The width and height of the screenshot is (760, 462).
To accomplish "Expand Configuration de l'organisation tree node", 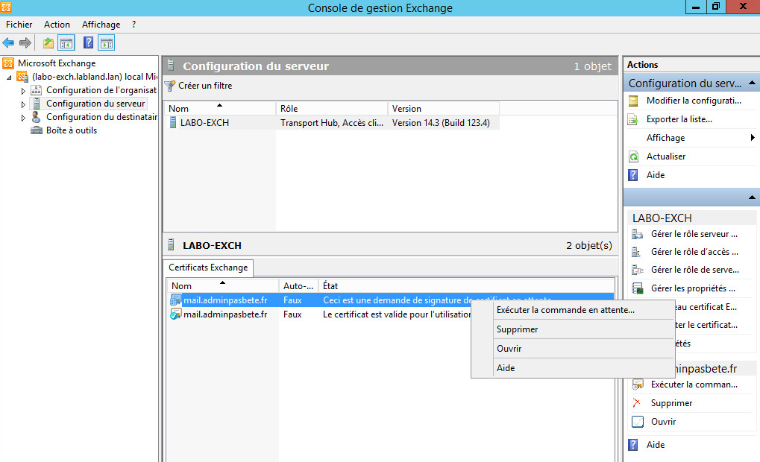I will 23,91.
